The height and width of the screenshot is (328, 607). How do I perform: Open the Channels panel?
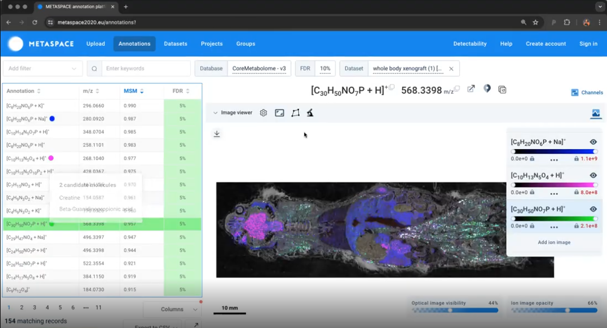click(587, 92)
